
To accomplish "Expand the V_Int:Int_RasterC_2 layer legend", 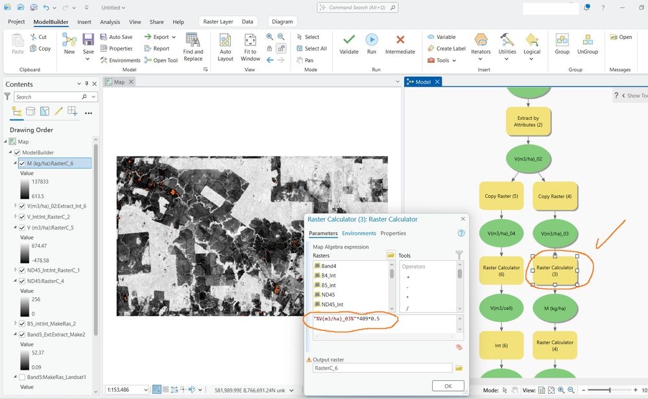I will point(16,217).
